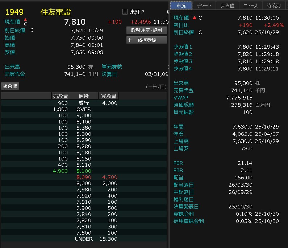Click the 成行 market order row
This screenshot has width=288, height=248.
84,103
